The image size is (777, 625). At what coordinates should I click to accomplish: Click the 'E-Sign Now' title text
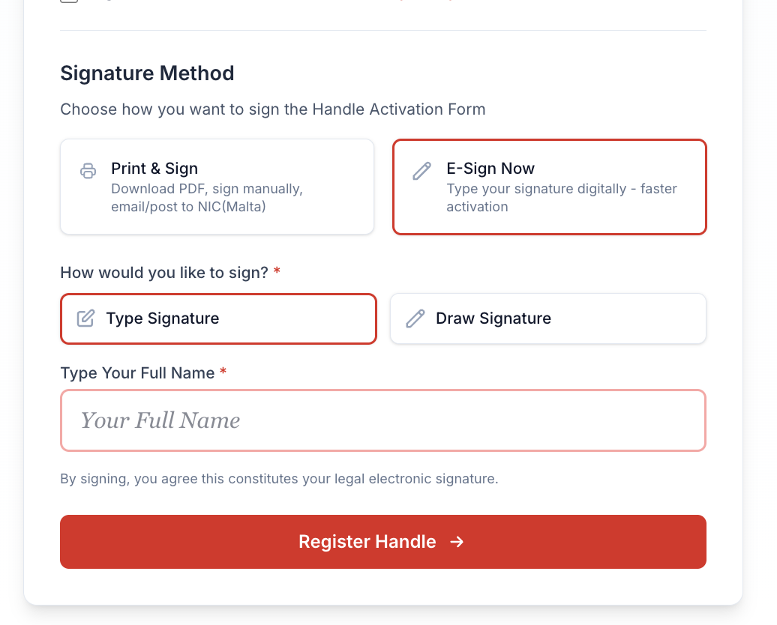pos(490,168)
